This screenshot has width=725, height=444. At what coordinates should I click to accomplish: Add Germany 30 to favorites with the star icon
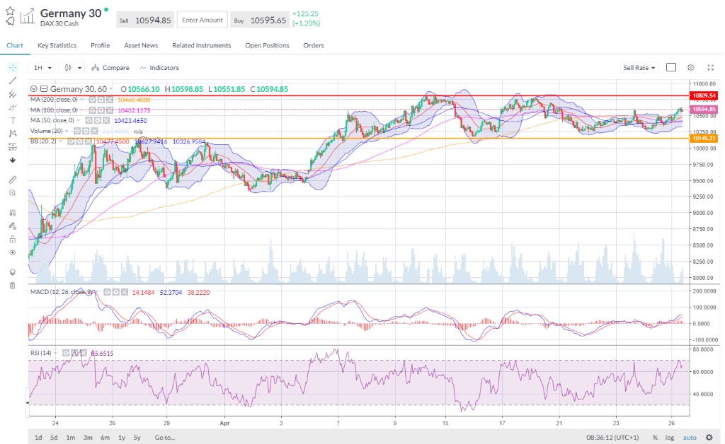coord(10,11)
